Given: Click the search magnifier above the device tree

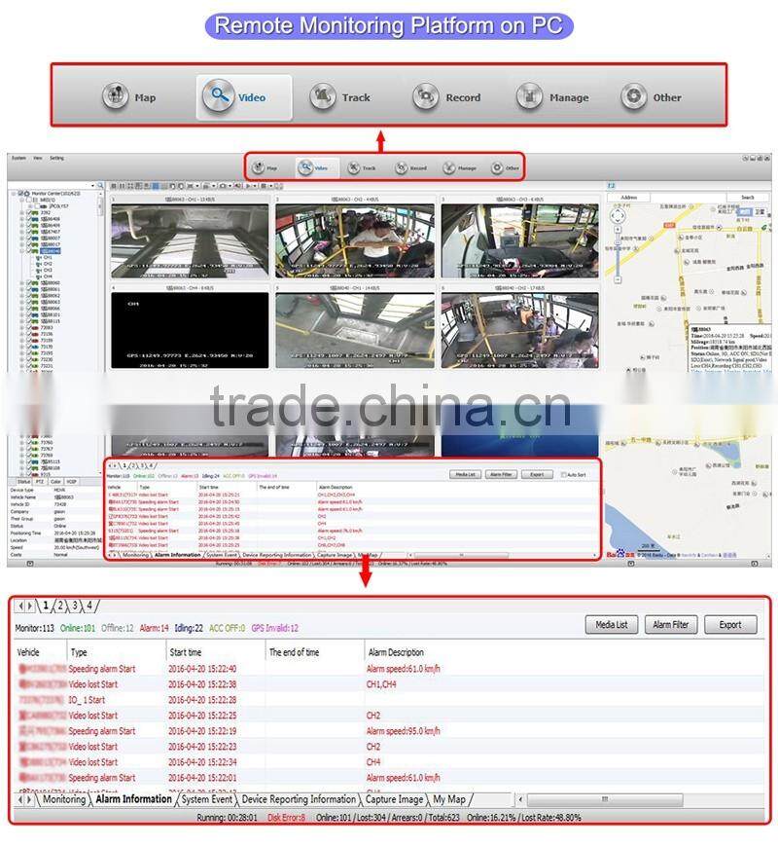Looking at the screenshot, I should point(101,183).
